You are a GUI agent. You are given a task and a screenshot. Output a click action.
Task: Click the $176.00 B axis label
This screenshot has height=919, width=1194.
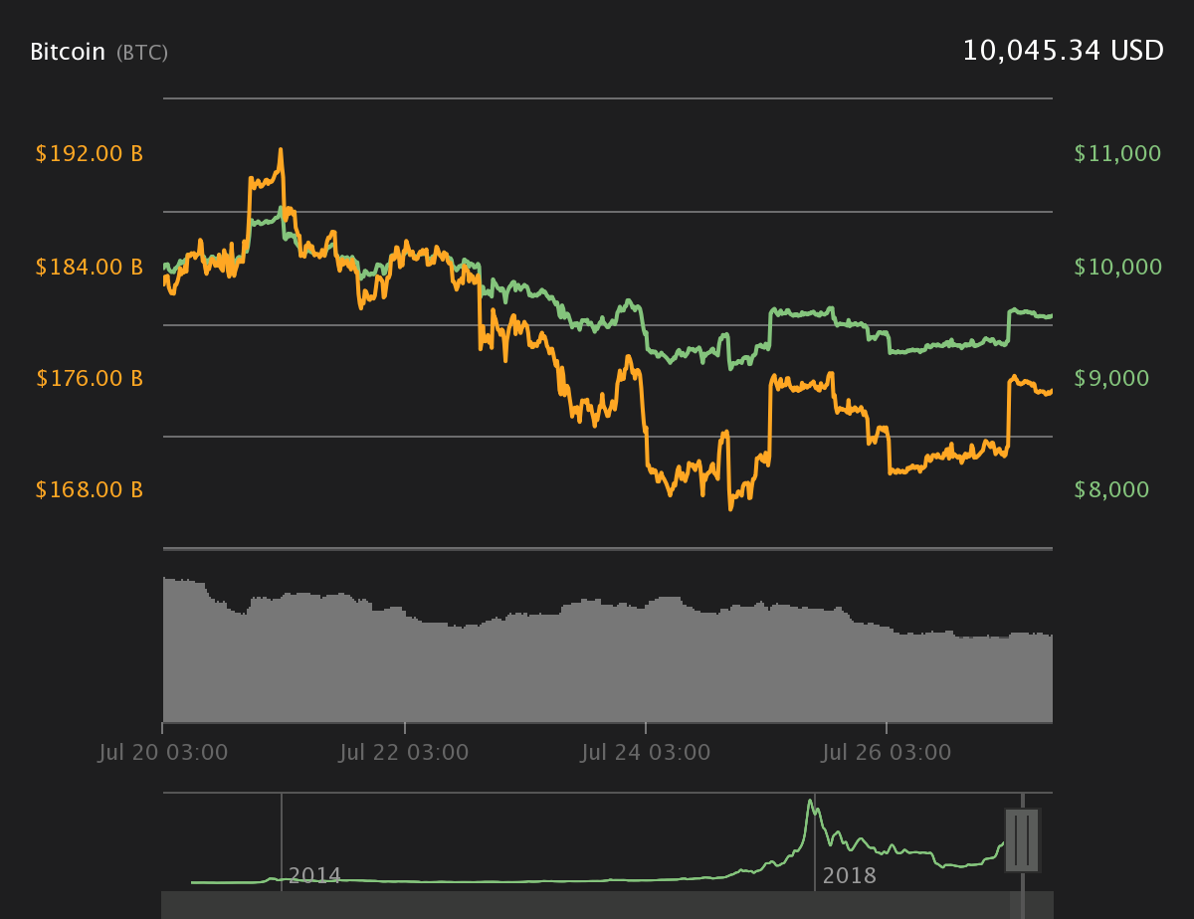[90, 379]
